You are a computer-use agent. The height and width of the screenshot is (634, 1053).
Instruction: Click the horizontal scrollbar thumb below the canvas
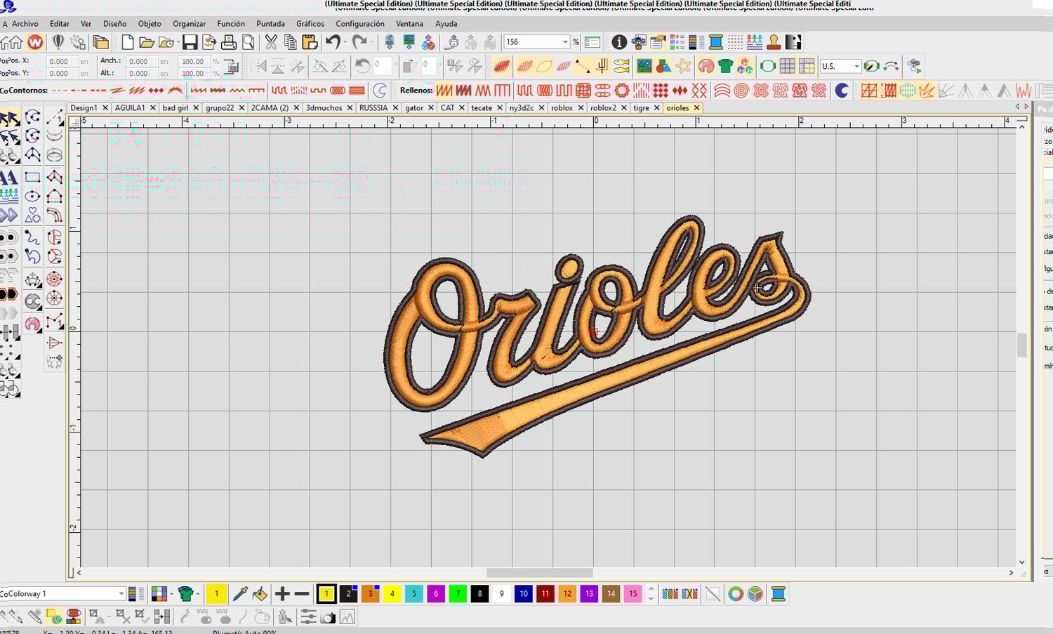[x=539, y=573]
